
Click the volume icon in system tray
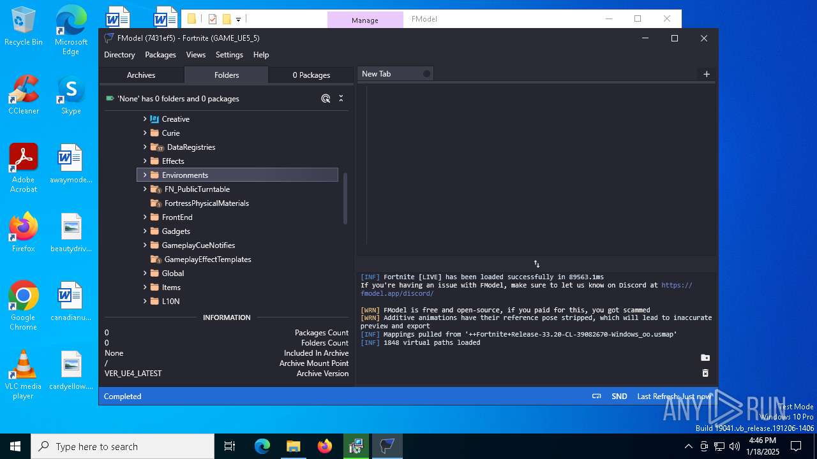[x=735, y=446]
